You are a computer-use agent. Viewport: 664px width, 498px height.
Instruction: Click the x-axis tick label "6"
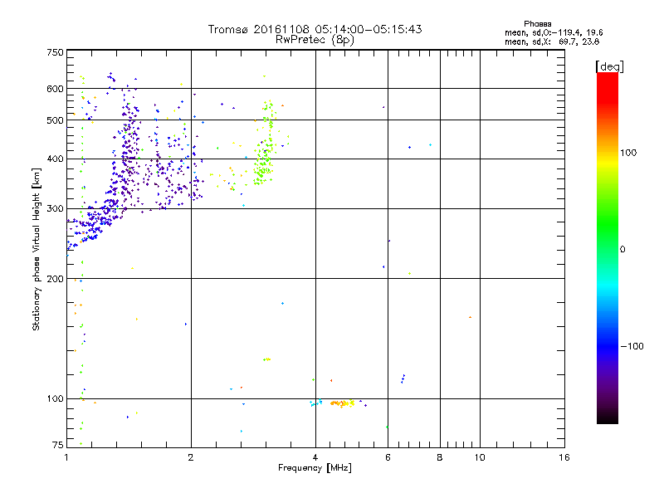[x=388, y=457]
